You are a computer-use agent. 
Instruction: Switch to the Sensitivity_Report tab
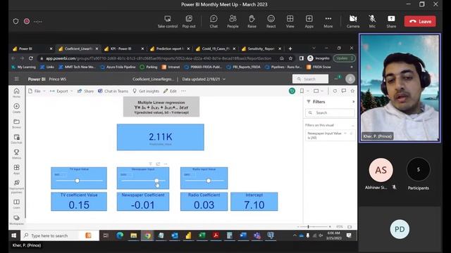tap(261, 48)
